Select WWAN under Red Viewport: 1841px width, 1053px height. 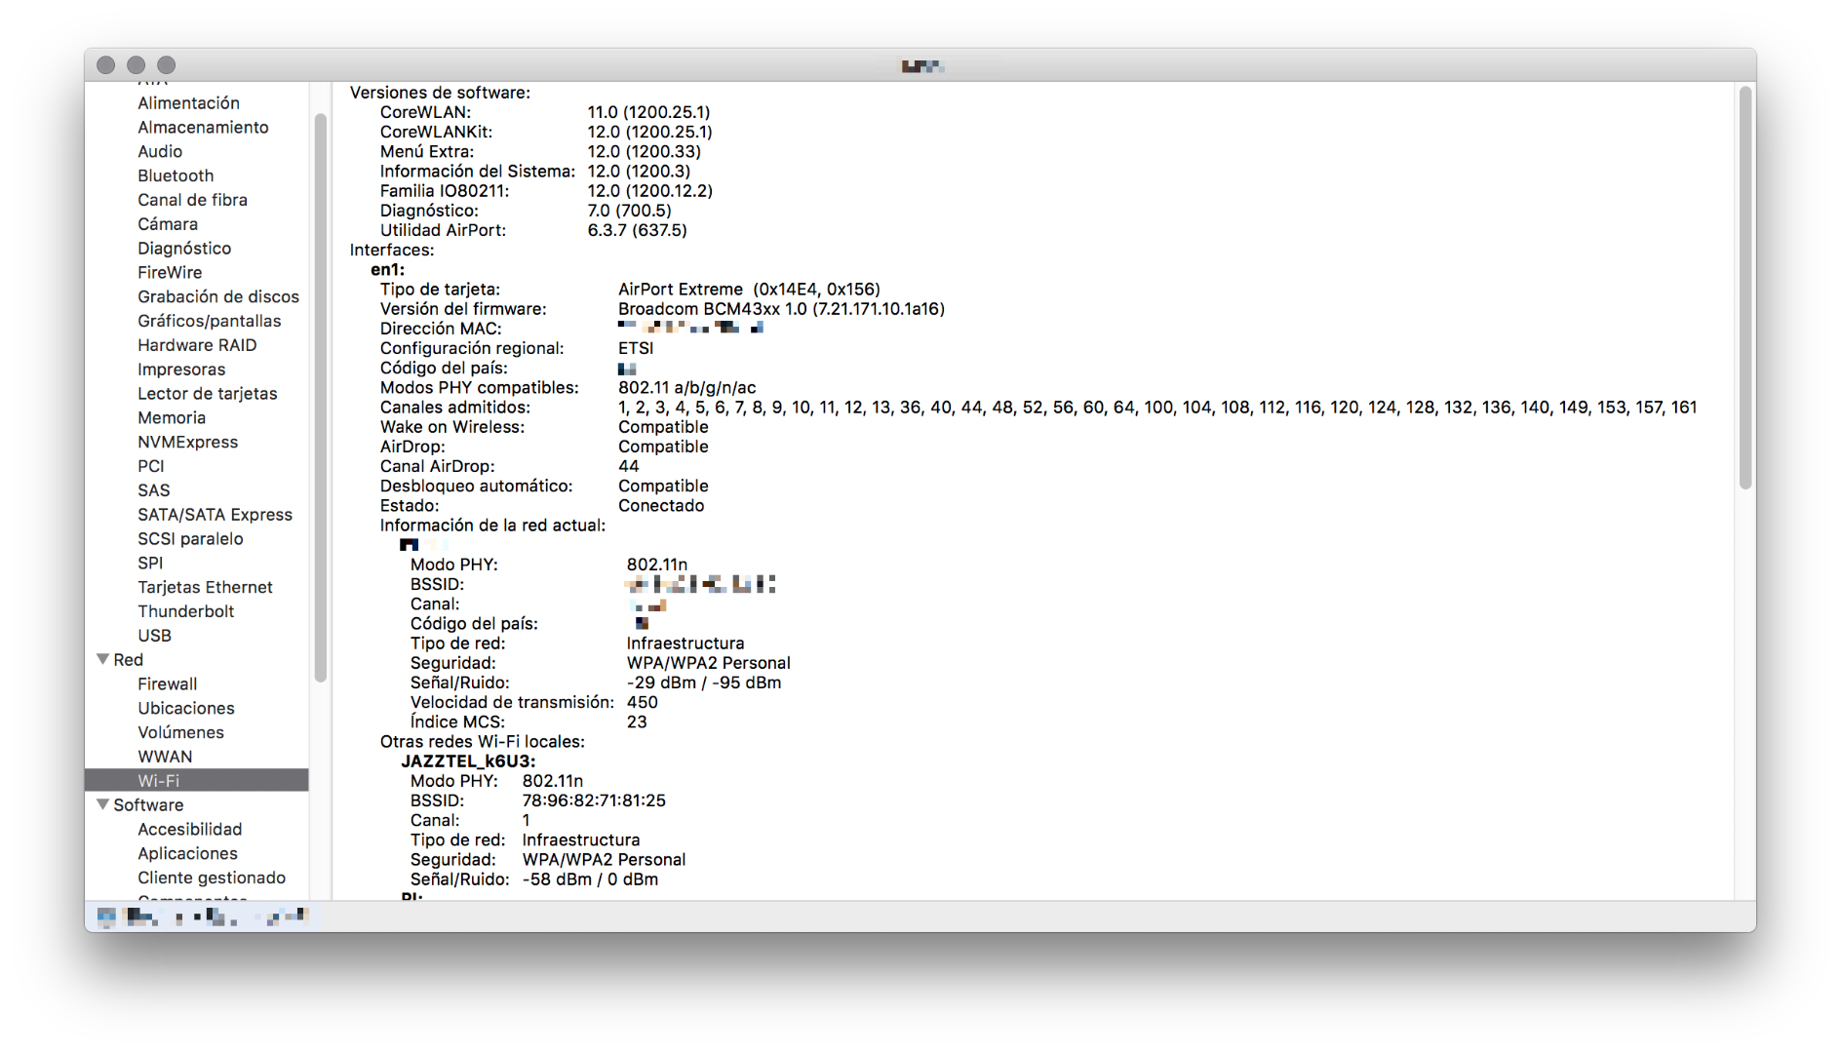(165, 757)
